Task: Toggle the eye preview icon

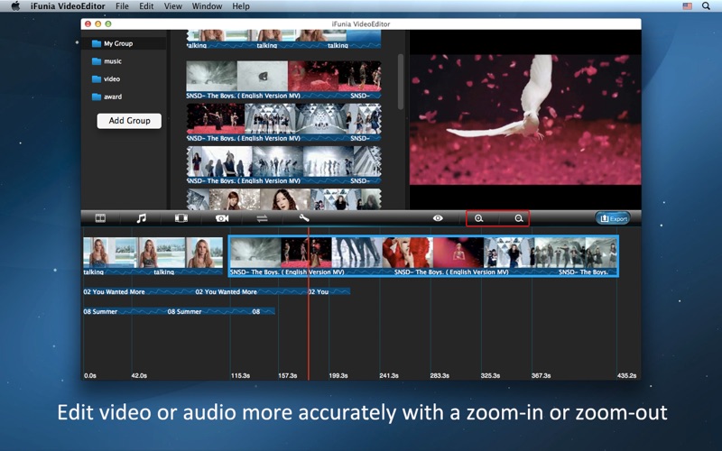Action: pos(438,218)
